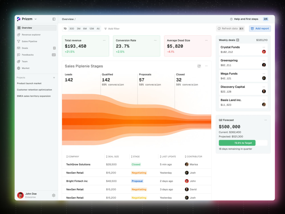285x214 pixels.
Task: Open Mega Funds deal options menu
Action: tap(264, 74)
